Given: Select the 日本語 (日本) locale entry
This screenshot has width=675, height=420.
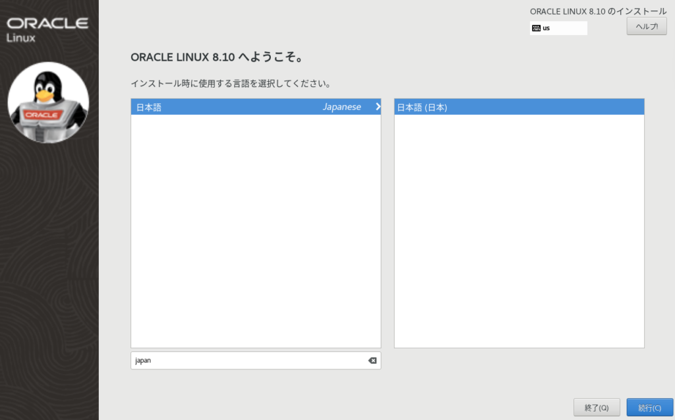Looking at the screenshot, I should point(422,107).
